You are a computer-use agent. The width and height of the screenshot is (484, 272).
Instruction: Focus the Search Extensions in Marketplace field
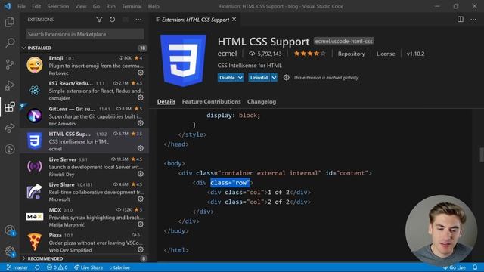(x=85, y=34)
